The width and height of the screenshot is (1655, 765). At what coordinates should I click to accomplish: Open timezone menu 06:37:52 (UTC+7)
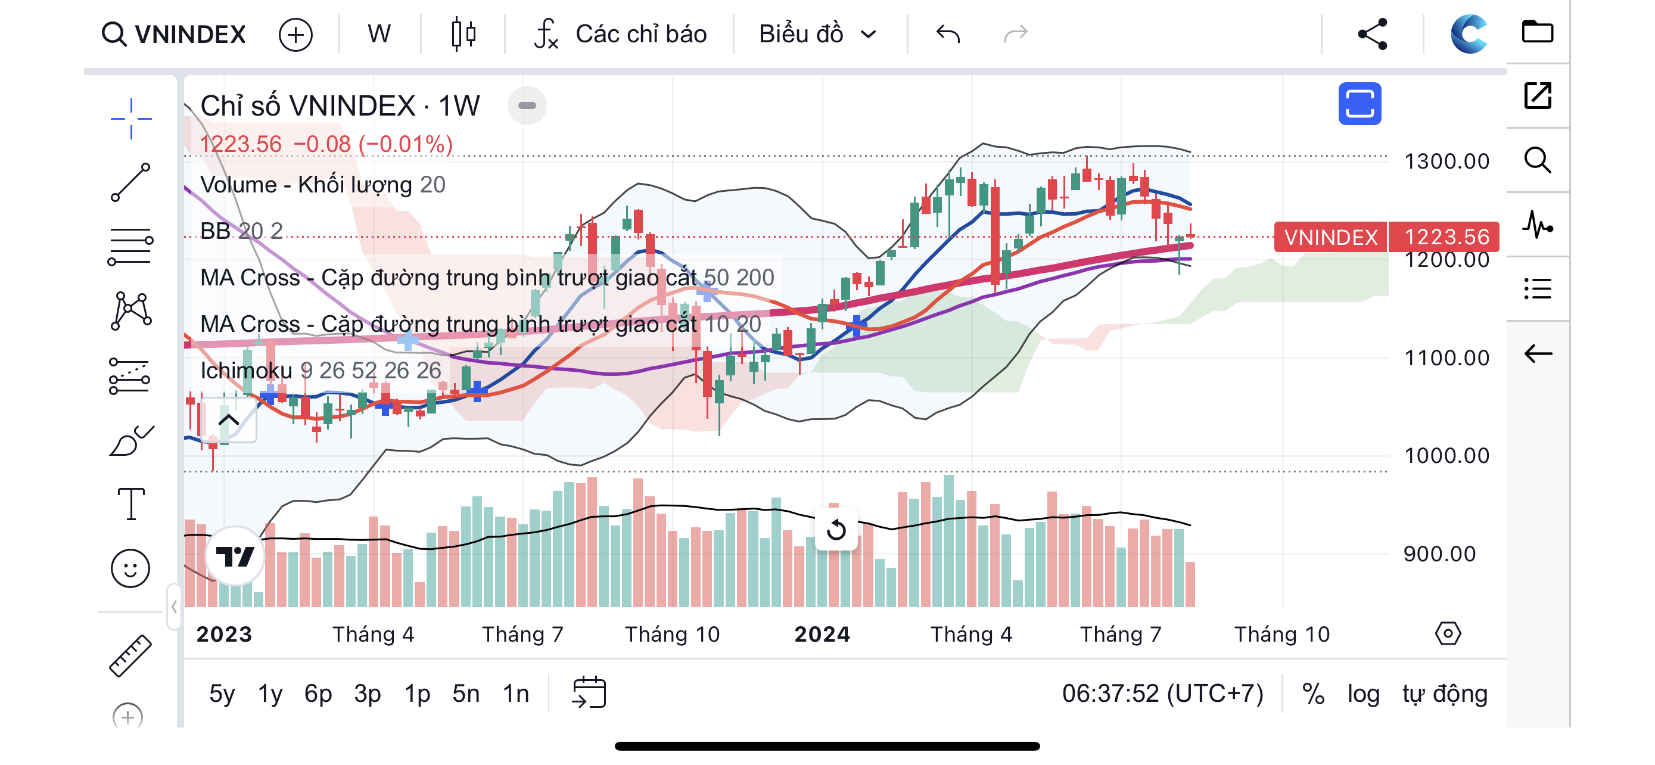(1162, 694)
